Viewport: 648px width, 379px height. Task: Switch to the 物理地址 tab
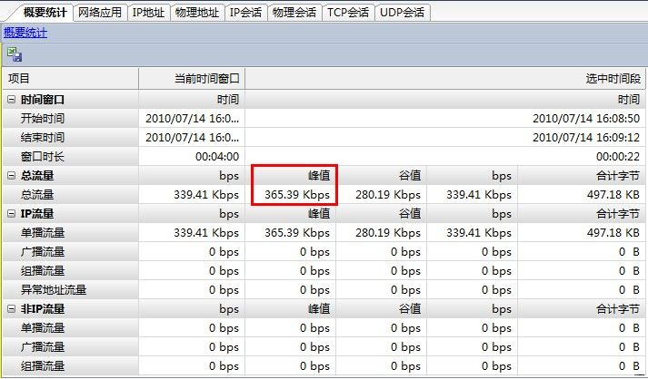[197, 13]
